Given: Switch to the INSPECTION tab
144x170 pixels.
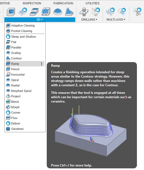Looking at the screenshot, I should 32,3.
